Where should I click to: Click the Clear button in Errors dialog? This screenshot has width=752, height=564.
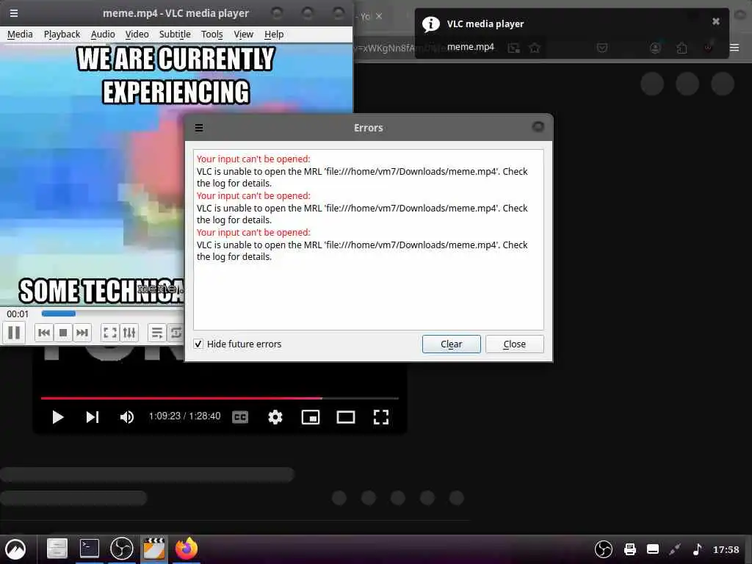[x=452, y=344]
